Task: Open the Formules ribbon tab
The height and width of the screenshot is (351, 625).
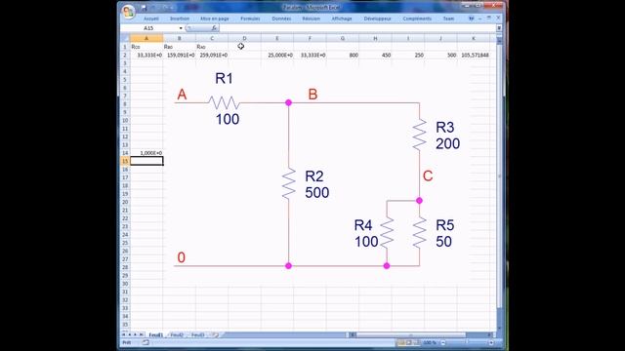Action: [x=250, y=19]
